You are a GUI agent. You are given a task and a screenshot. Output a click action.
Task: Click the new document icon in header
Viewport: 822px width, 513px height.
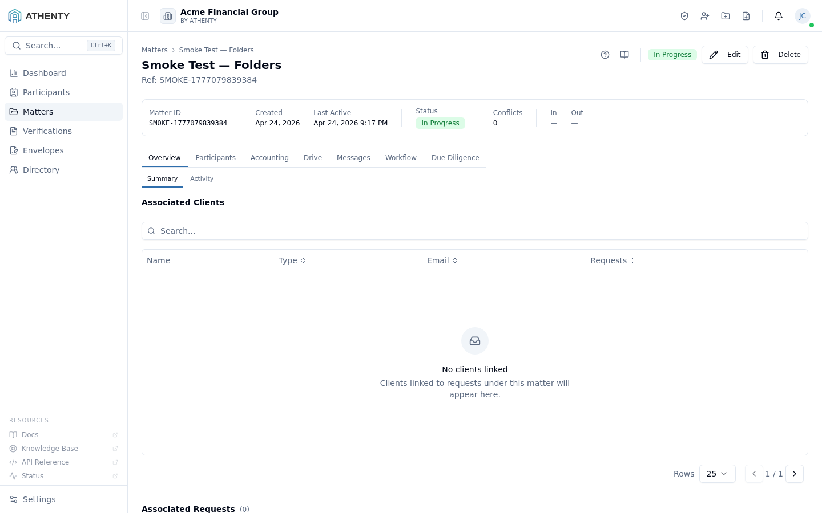[746, 16]
